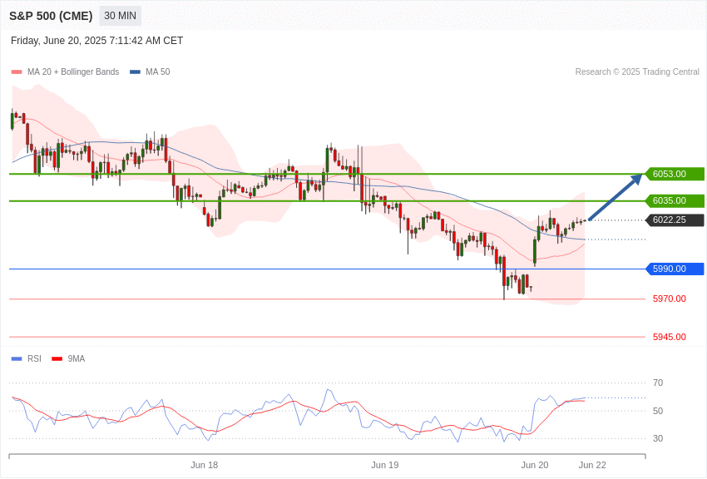
Task: Toggle the RSI legend entry
Action: tap(26, 358)
